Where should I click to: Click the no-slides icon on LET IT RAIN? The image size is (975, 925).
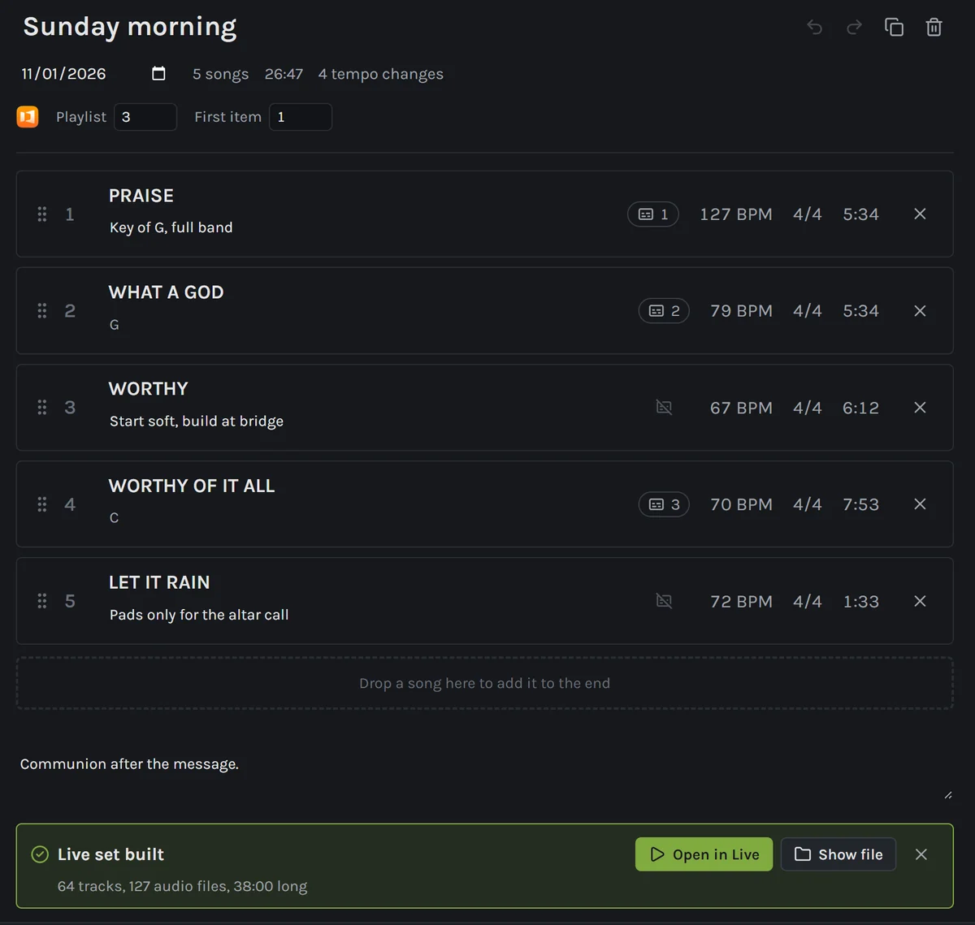(x=664, y=601)
